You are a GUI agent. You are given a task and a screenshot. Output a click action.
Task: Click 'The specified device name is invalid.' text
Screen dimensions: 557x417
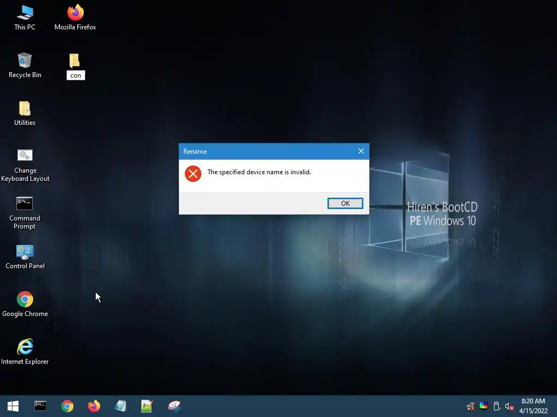(x=259, y=172)
